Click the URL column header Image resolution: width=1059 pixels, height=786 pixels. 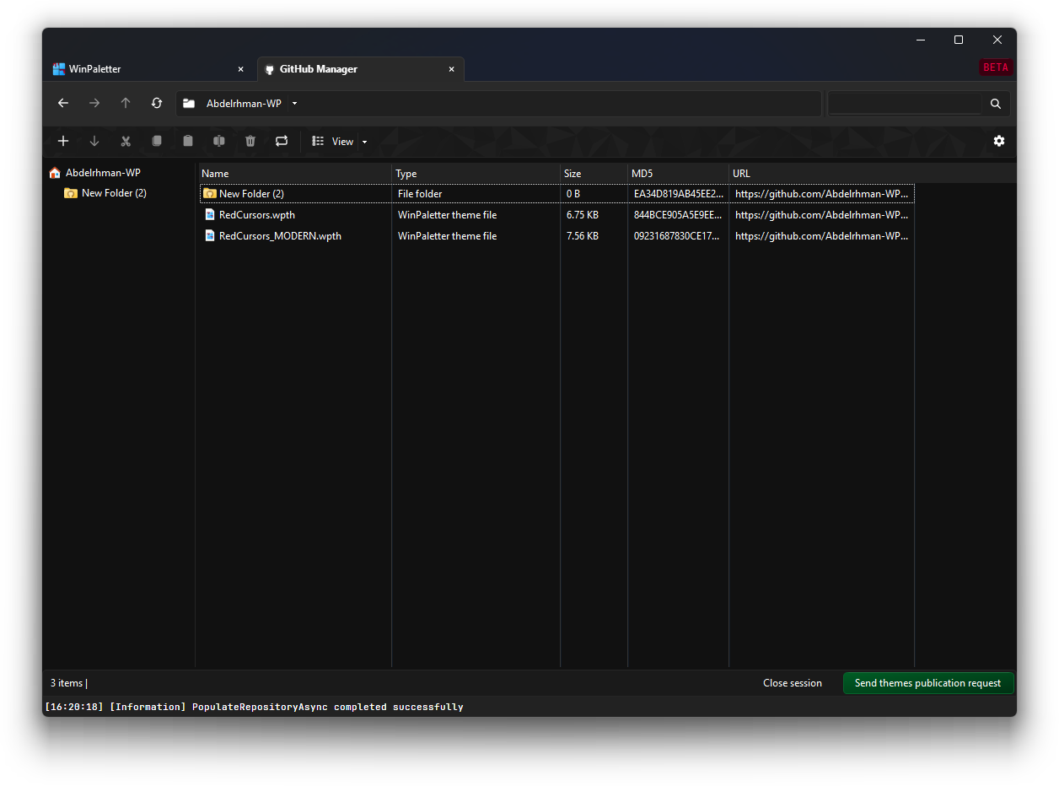(x=822, y=173)
